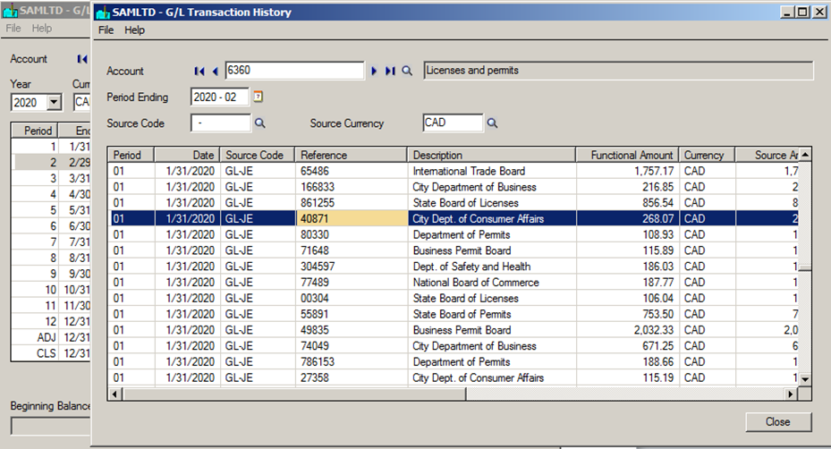Jump to last account arrow
This screenshot has height=449, width=831.
(390, 71)
